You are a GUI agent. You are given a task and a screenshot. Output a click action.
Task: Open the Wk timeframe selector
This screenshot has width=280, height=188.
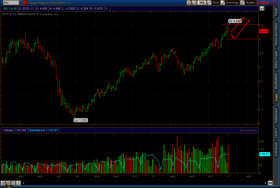(x=202, y=3)
